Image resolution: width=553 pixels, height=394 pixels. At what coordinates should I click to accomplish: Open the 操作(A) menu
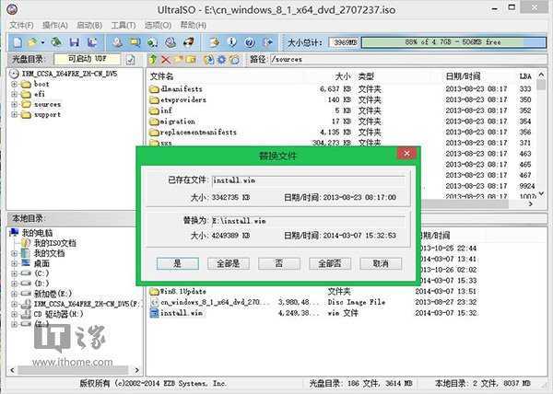[x=54, y=26]
